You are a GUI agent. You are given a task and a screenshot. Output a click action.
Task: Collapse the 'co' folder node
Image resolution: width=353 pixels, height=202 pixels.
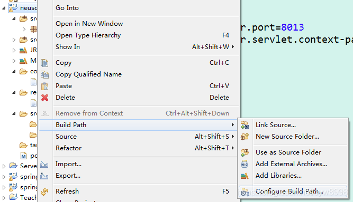coord(14,71)
